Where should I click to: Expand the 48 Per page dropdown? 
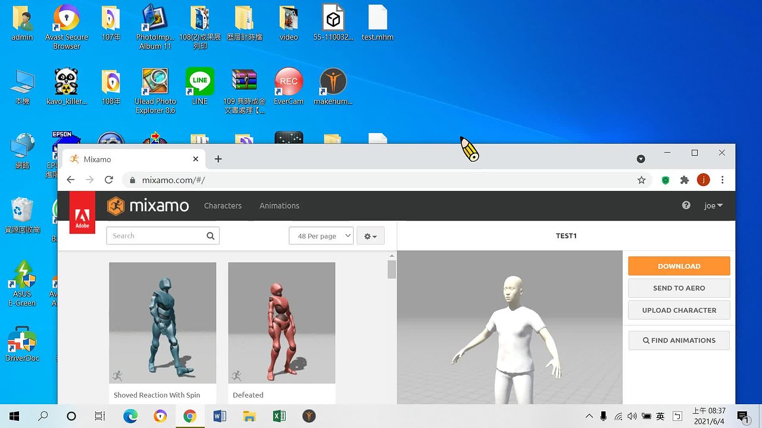pyautogui.click(x=321, y=236)
